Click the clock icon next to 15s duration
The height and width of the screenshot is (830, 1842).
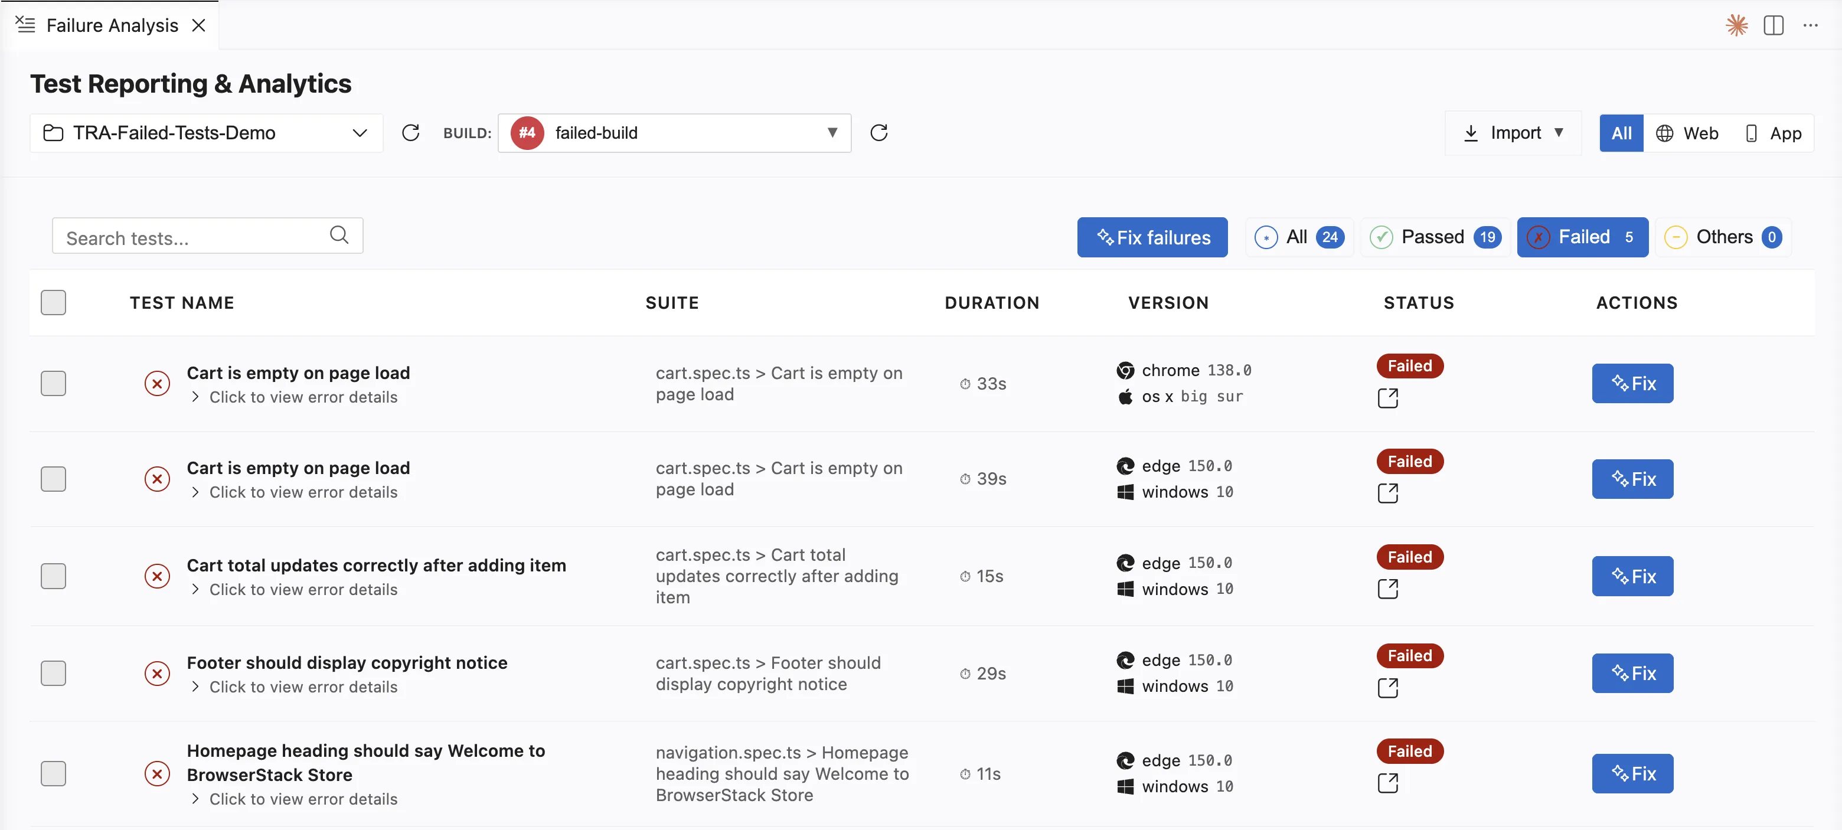coord(965,576)
